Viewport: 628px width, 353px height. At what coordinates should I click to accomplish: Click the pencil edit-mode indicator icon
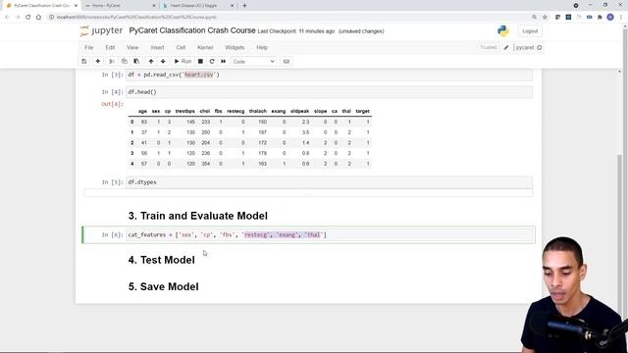506,47
